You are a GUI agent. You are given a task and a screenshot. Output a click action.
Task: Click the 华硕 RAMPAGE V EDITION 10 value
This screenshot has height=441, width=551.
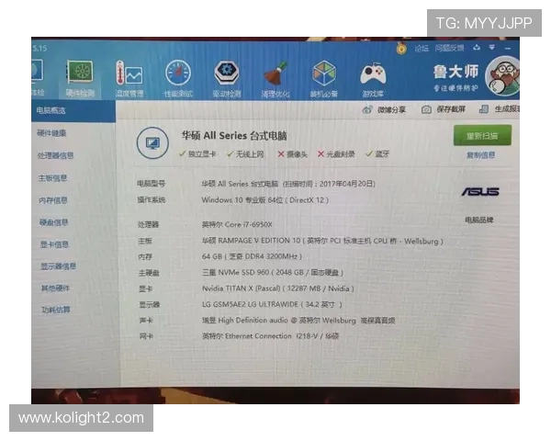tap(322, 241)
